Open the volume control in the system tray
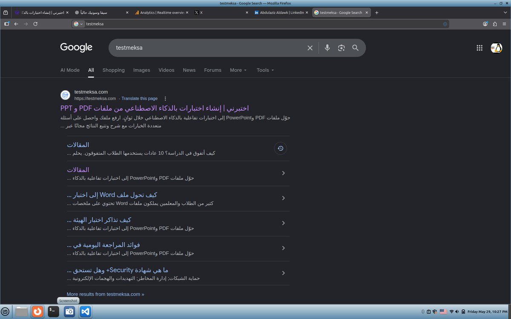Image resolution: width=511 pixels, height=319 pixels. tap(456, 312)
